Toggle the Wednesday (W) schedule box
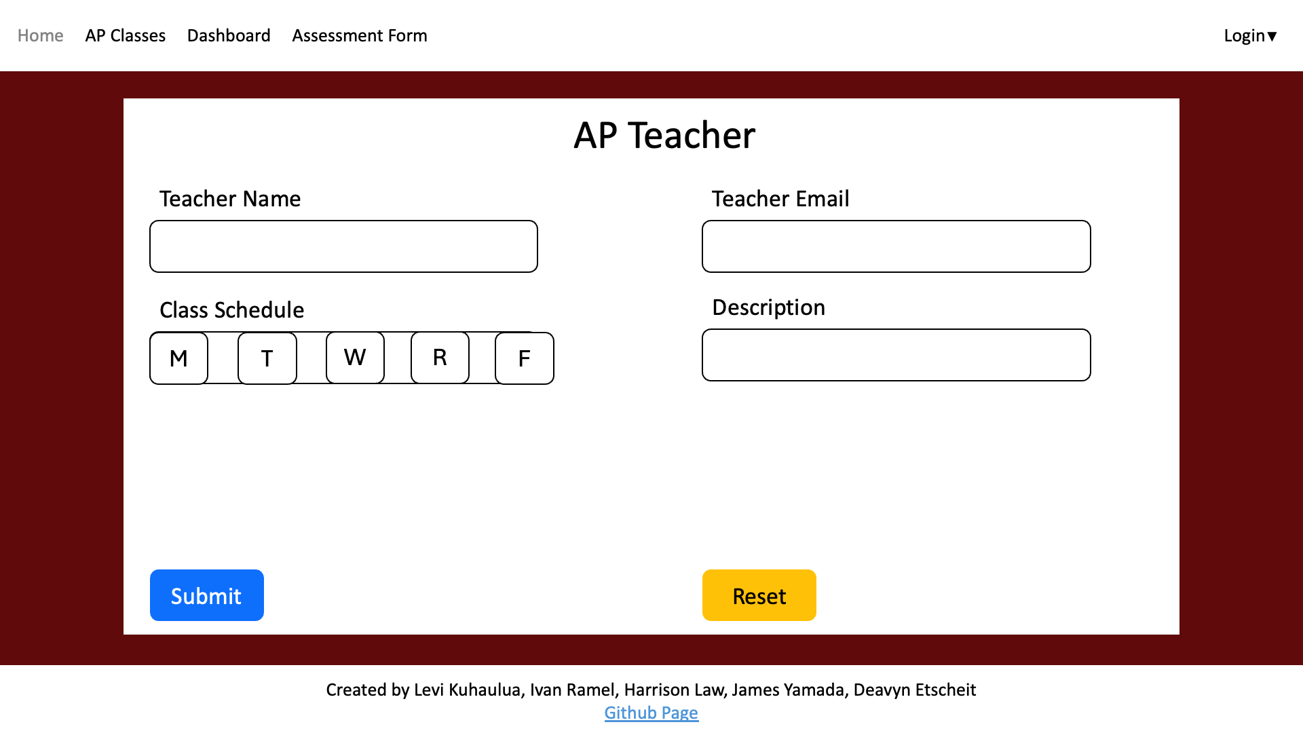 pos(355,358)
